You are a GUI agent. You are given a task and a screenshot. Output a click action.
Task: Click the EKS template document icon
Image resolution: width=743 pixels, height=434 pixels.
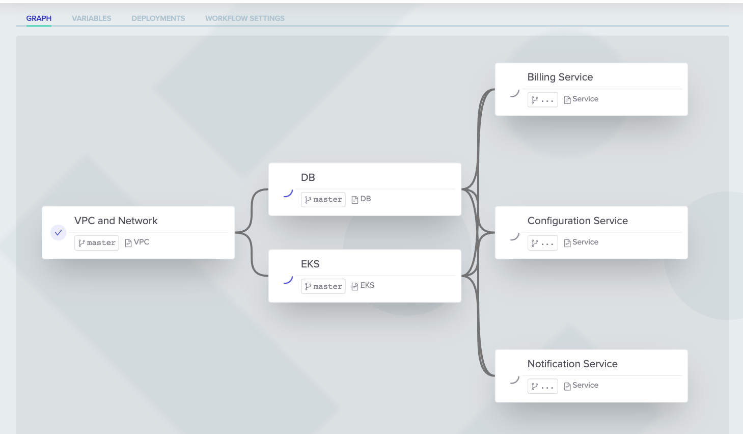pyautogui.click(x=355, y=286)
